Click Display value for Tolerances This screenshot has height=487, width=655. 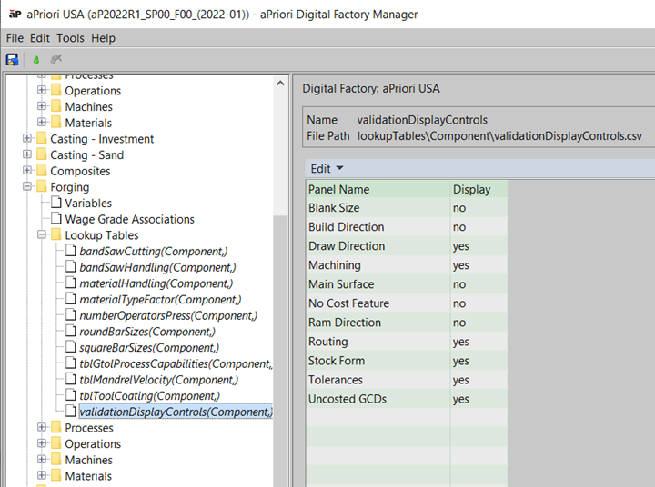[479, 380]
